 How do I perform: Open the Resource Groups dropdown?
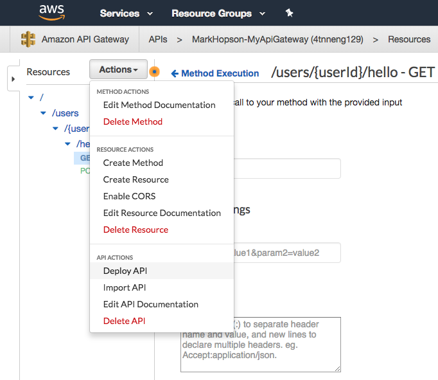click(x=218, y=14)
